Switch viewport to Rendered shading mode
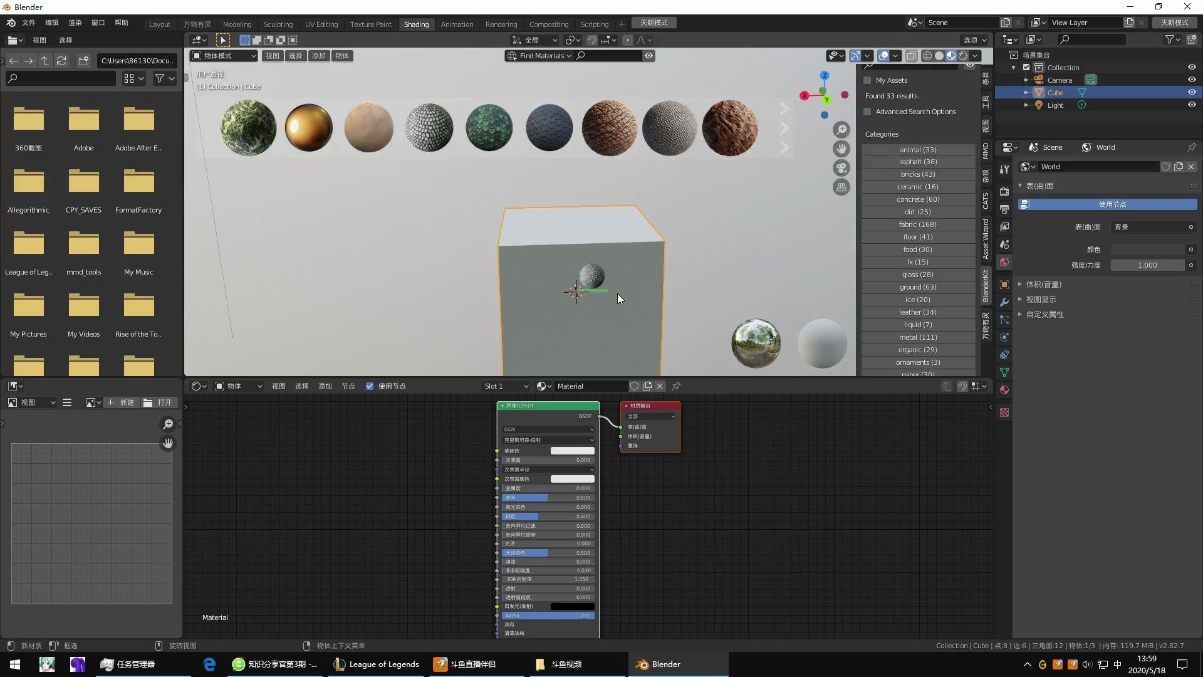 pos(964,55)
